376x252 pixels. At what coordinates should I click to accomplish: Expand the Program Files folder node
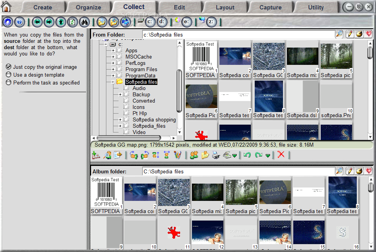coord(113,69)
